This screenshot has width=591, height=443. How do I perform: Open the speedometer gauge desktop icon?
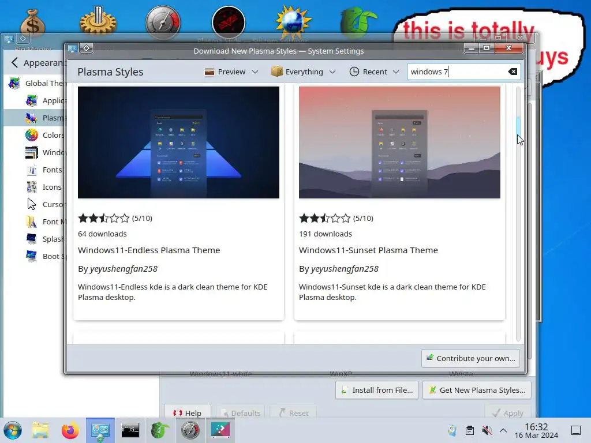tap(163, 22)
